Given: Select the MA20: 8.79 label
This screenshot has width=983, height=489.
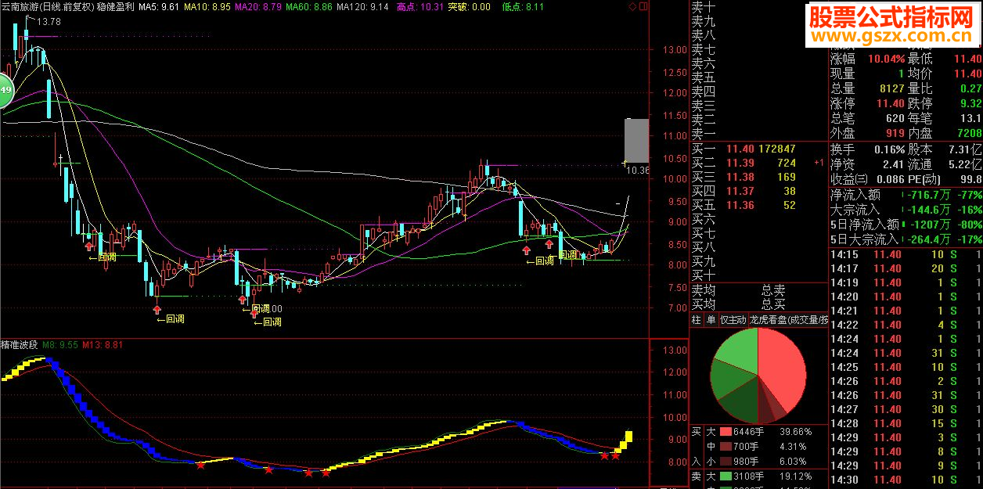Looking at the screenshot, I should (x=257, y=6).
